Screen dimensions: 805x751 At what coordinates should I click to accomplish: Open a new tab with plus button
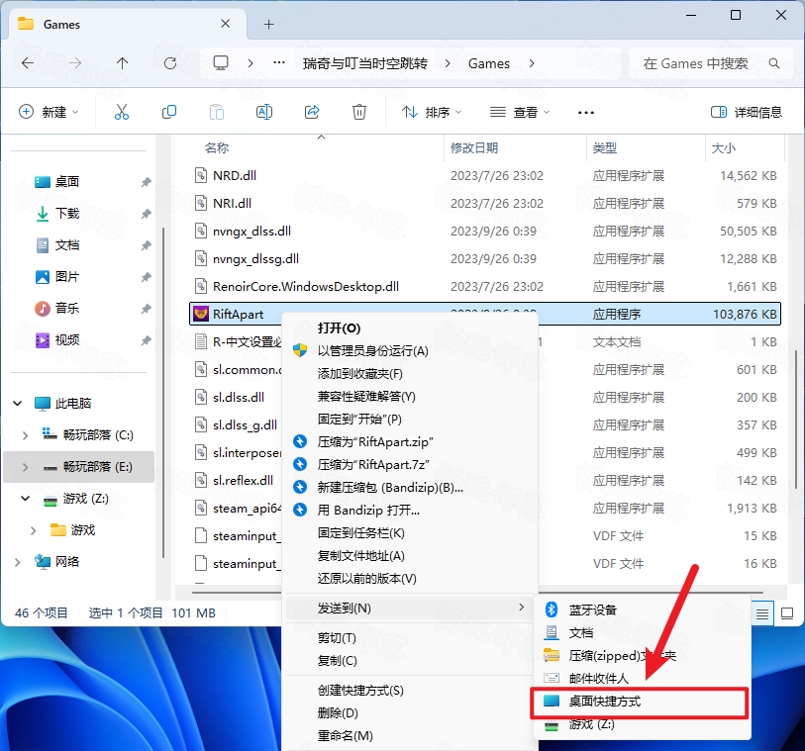point(268,24)
